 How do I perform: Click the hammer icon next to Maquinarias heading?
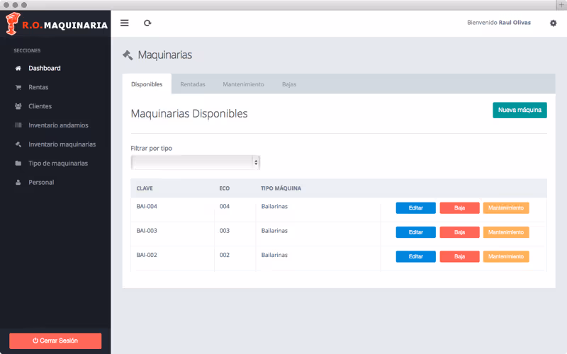click(x=128, y=55)
